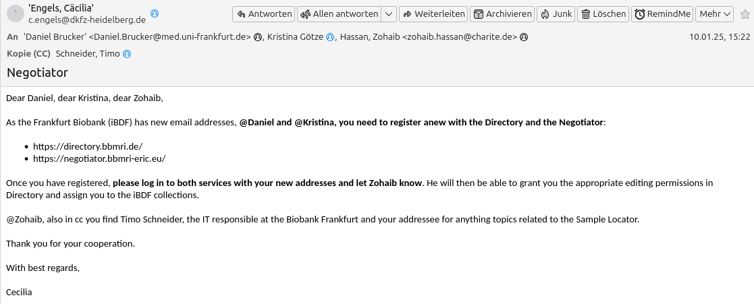Screen dimensions: 754x304
Task: Set a reminder with RemindMe
Action: pos(662,14)
